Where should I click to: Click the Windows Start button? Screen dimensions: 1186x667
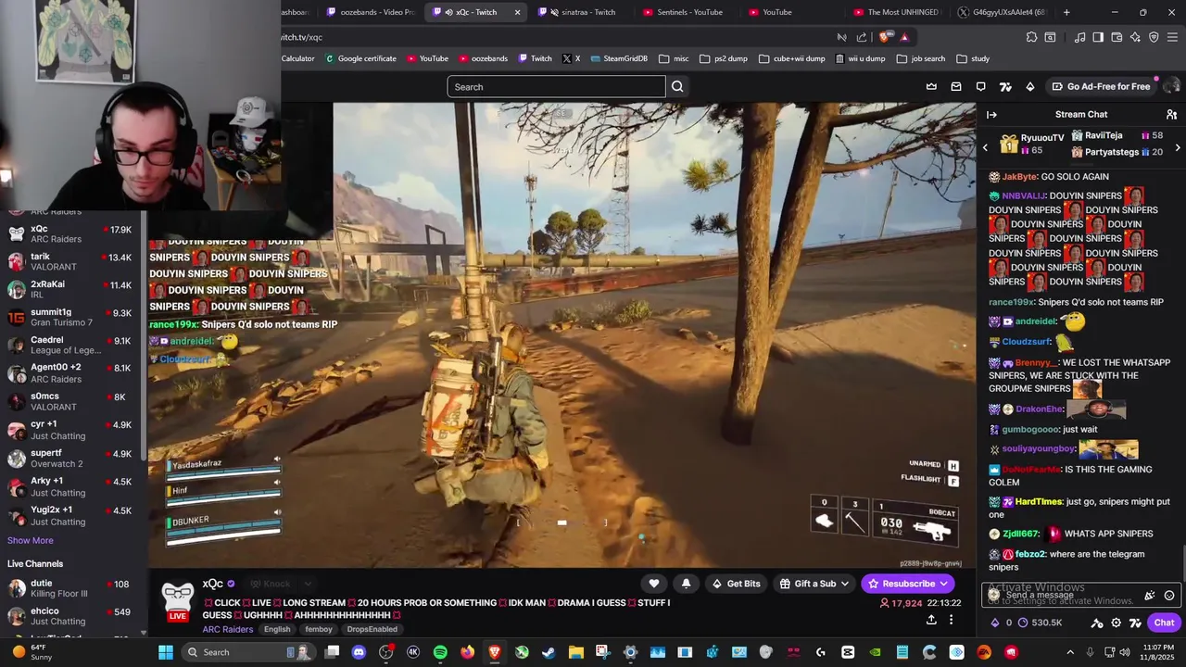[x=165, y=652]
